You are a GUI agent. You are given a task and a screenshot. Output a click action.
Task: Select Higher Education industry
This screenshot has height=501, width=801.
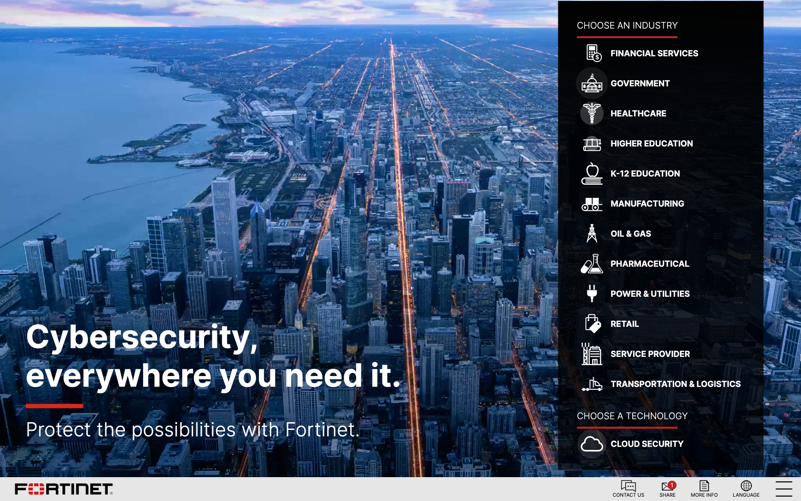(652, 144)
